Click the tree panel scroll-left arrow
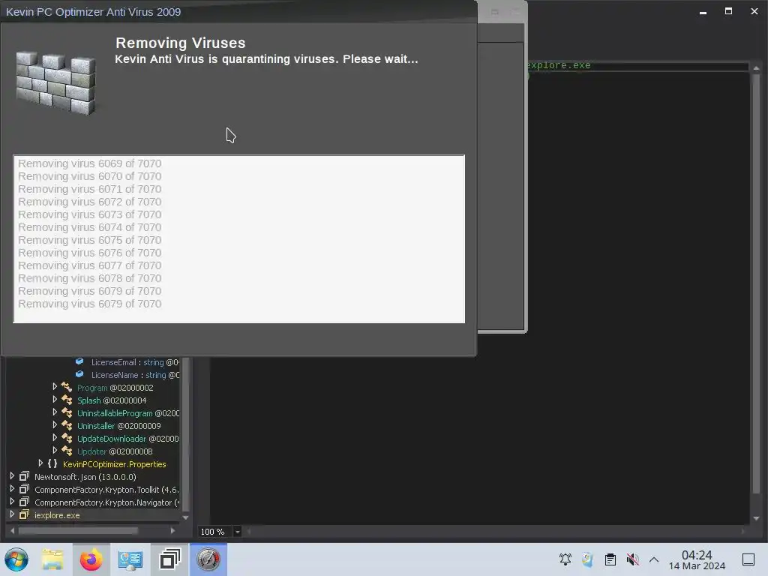This screenshot has height=576, width=768. [x=12, y=530]
